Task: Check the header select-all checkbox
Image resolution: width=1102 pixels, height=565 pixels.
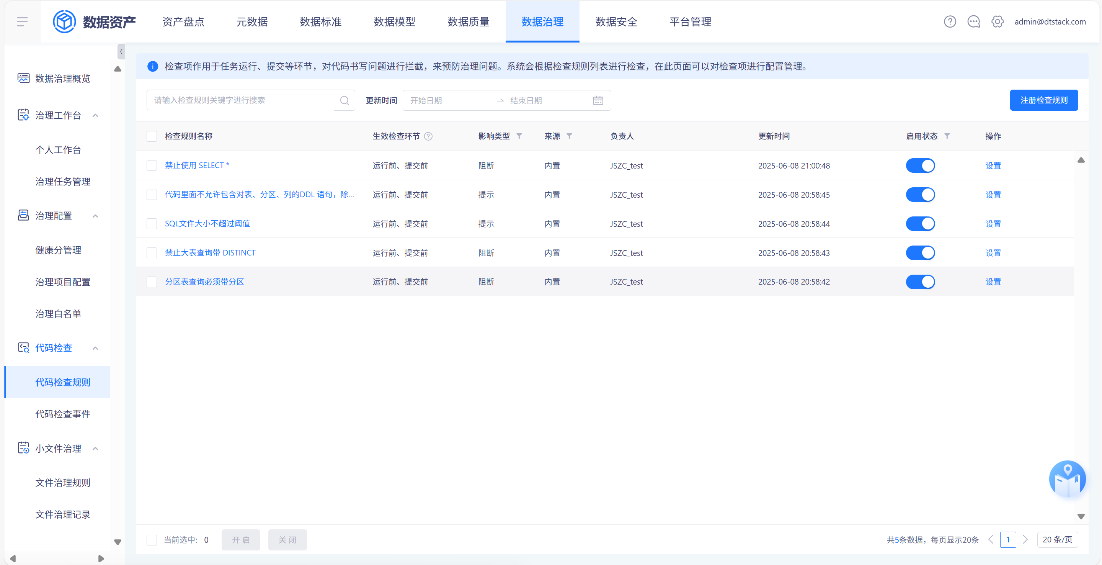Action: pos(152,136)
